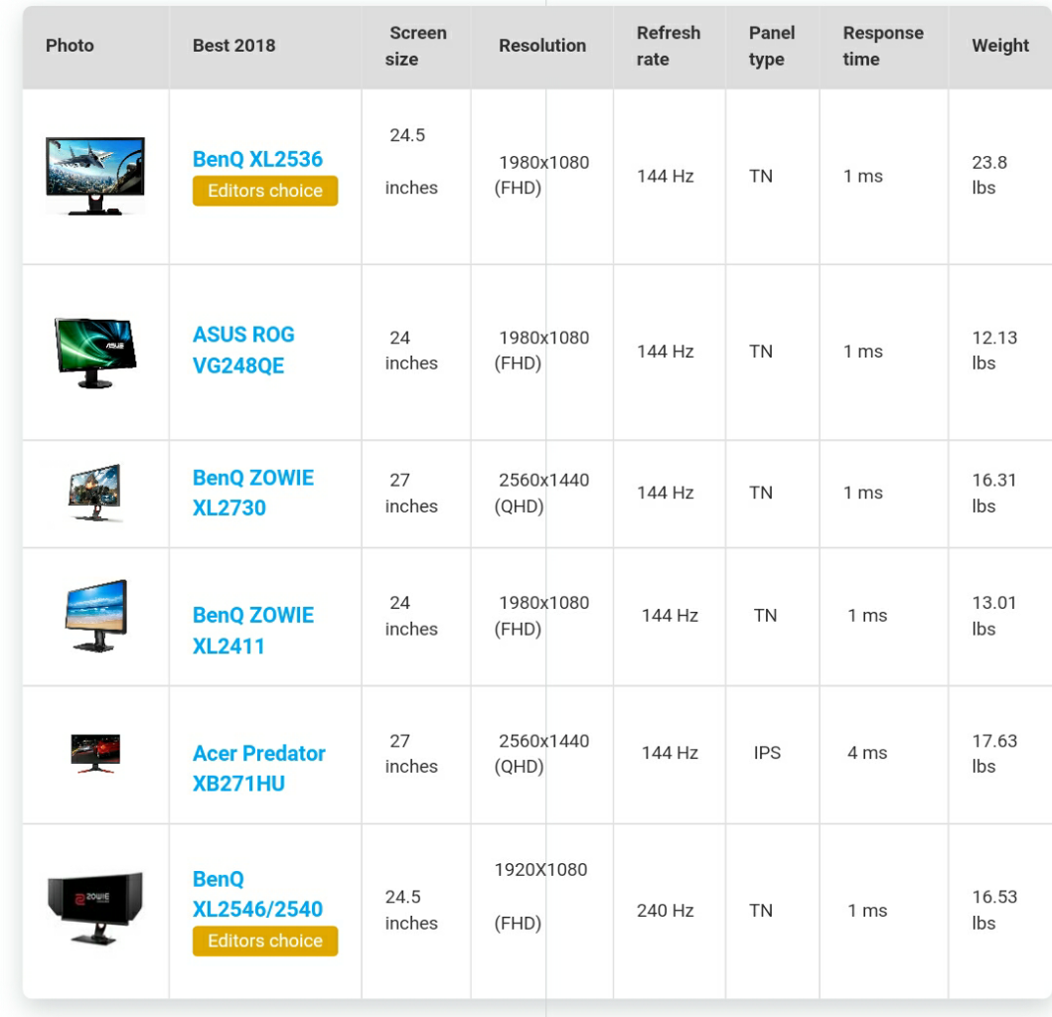The width and height of the screenshot is (1052, 1017).
Task: Click 1 ms in the ASUS ROG row
Action: pos(863,352)
